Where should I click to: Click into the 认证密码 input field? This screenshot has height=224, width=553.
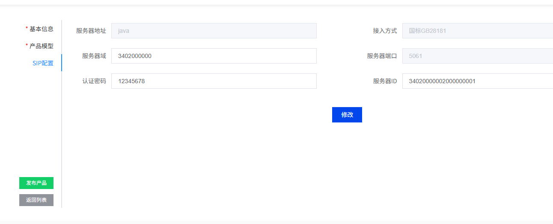click(214, 81)
